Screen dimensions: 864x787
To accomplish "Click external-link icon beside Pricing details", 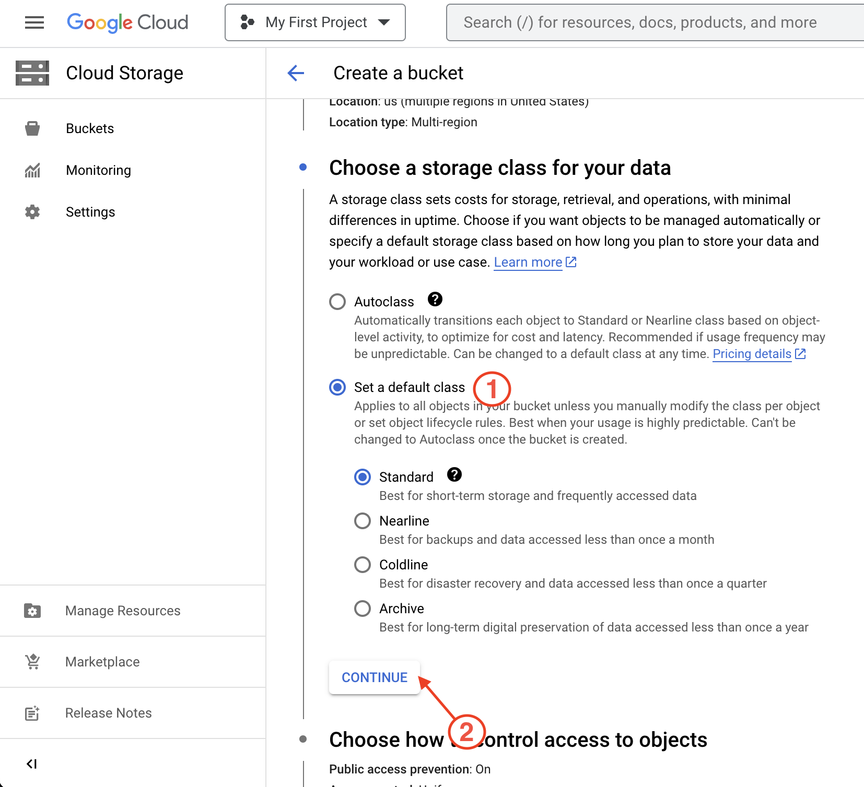I will tap(800, 354).
